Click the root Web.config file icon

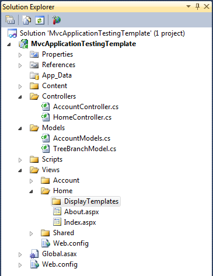[34, 264]
